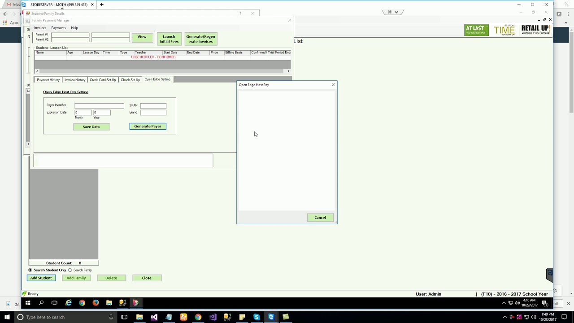The width and height of the screenshot is (574, 323).
Task: Click Brand input field
Action: tap(153, 113)
